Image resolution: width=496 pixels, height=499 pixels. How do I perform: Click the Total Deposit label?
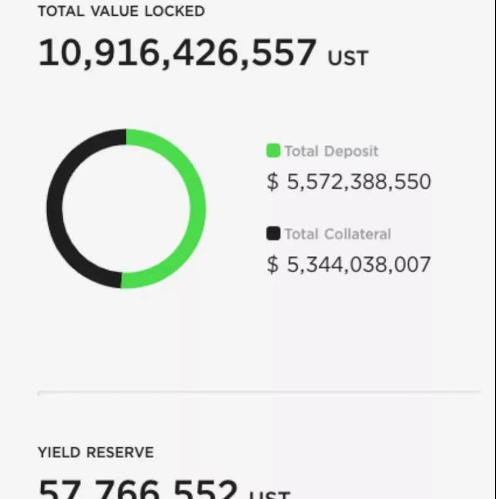pyautogui.click(x=331, y=151)
